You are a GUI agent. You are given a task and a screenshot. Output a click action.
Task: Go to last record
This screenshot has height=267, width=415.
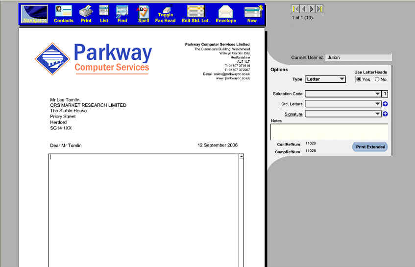[319, 9]
